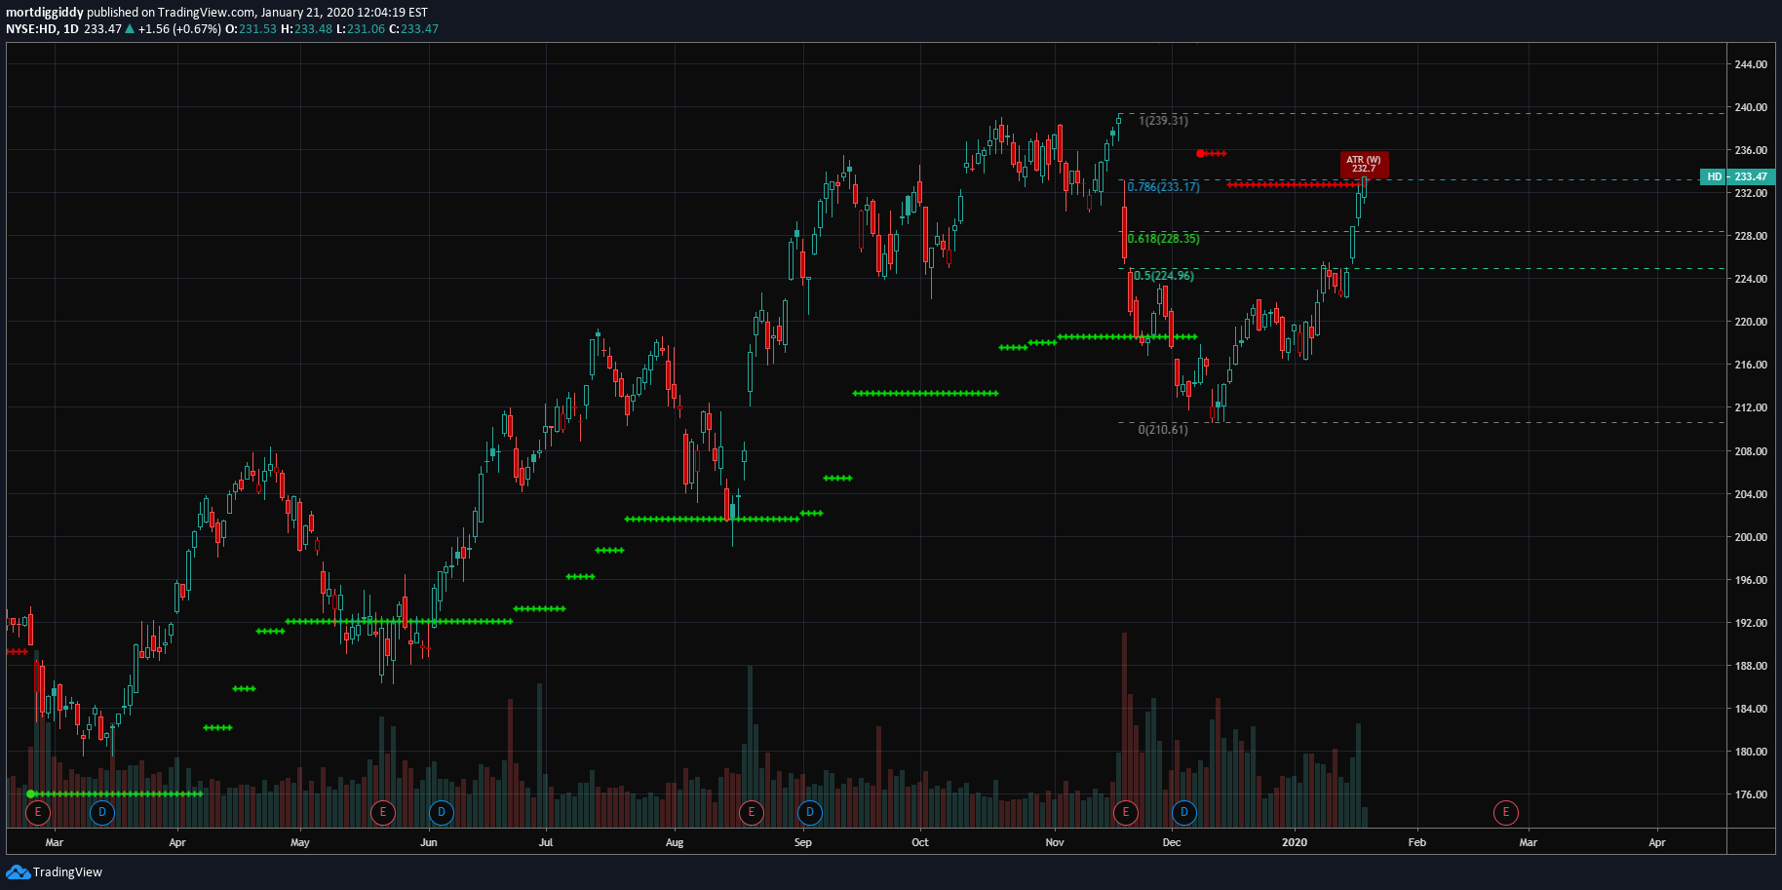Select the upcoming earnings E marker in late February 2020
Screen dimensions: 1782x890
[x=1506, y=812]
